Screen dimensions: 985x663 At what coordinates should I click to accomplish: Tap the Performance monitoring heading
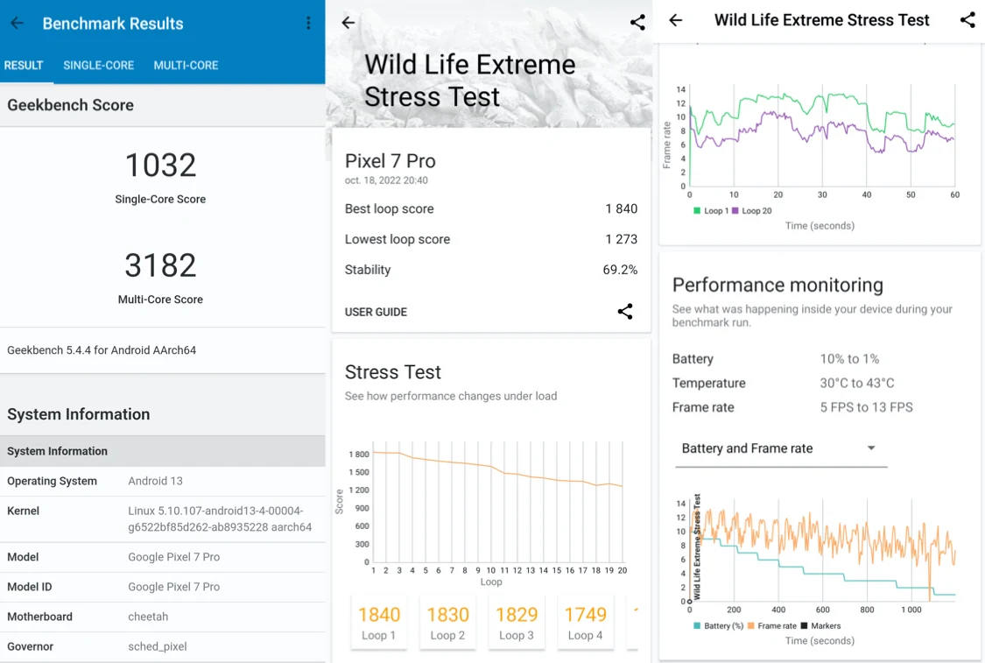[x=777, y=286]
